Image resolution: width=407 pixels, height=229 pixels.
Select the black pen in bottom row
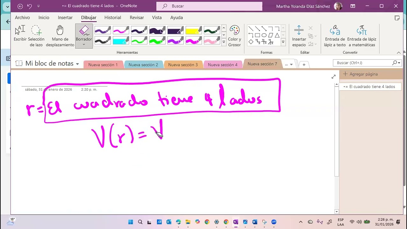click(x=102, y=40)
